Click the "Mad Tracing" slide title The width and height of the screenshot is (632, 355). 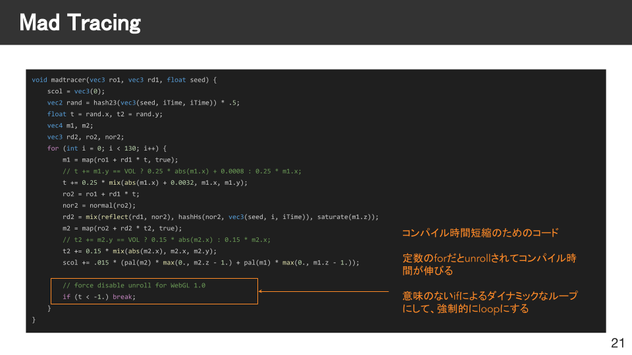(x=80, y=23)
